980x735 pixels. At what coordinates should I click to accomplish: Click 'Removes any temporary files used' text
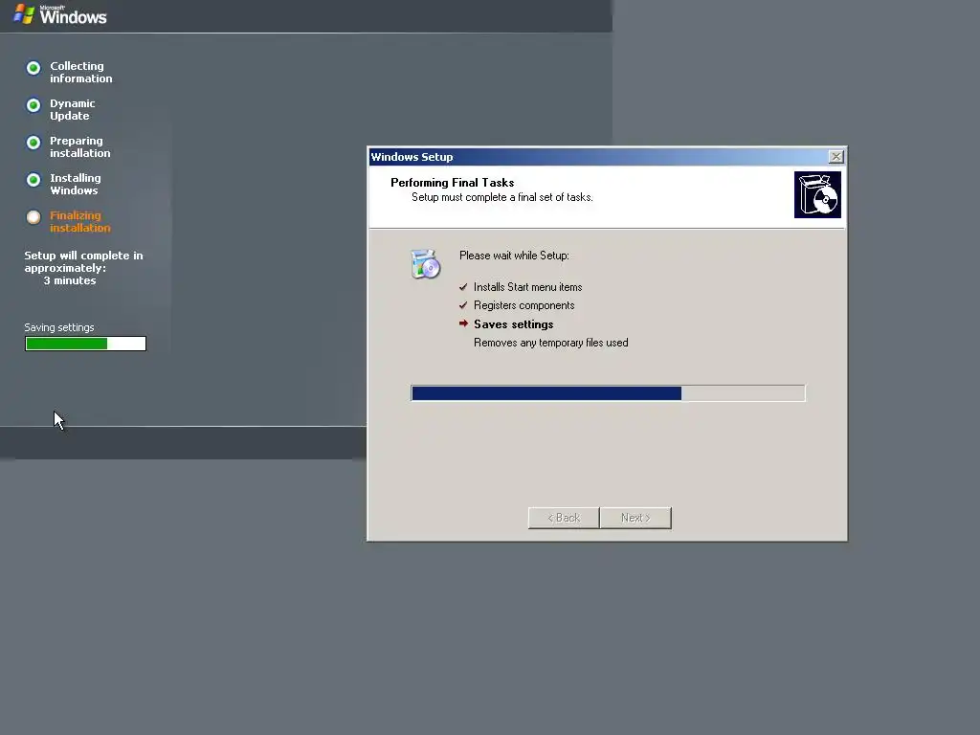pyautogui.click(x=551, y=344)
